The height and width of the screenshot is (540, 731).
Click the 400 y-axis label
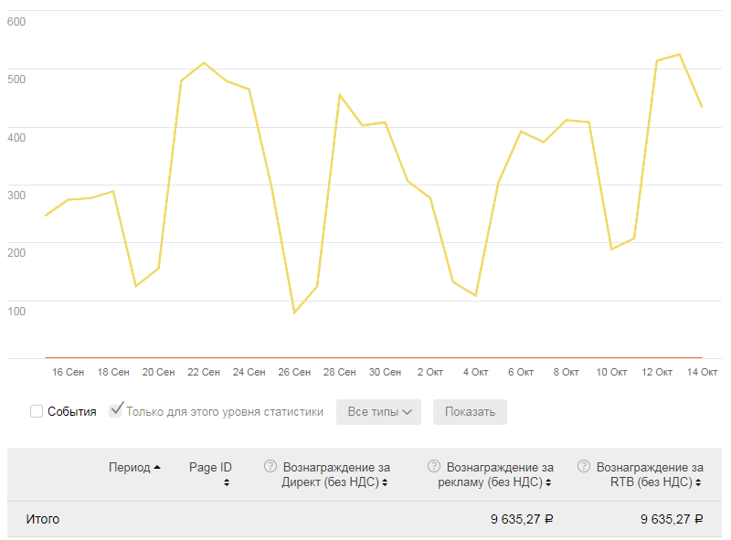click(16, 138)
